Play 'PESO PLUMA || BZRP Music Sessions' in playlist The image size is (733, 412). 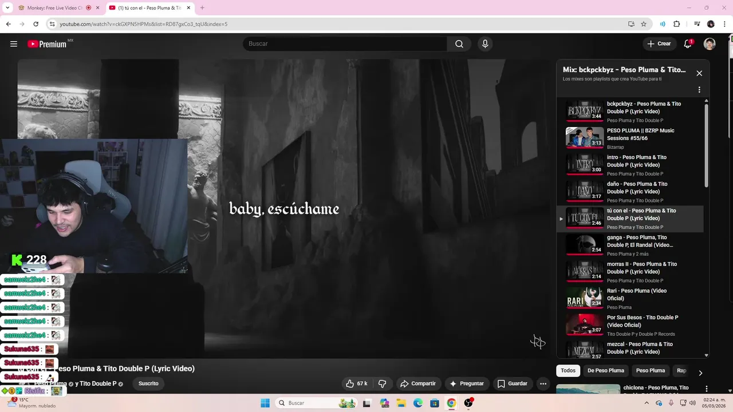(630, 138)
